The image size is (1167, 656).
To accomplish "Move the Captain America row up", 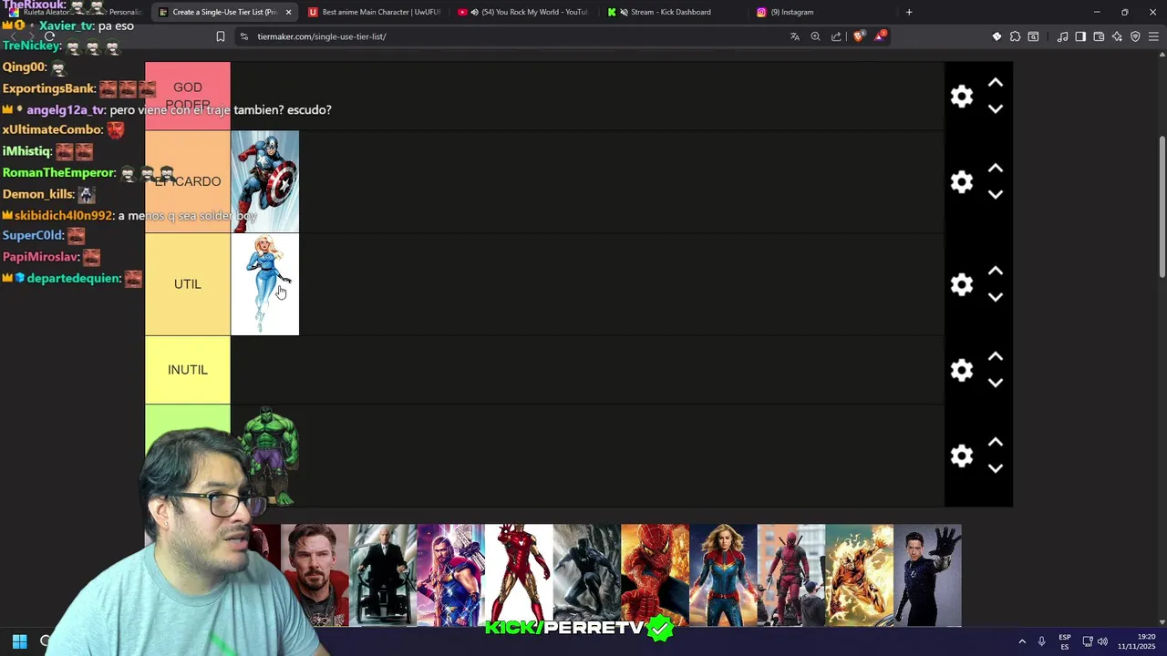I will click(x=996, y=169).
